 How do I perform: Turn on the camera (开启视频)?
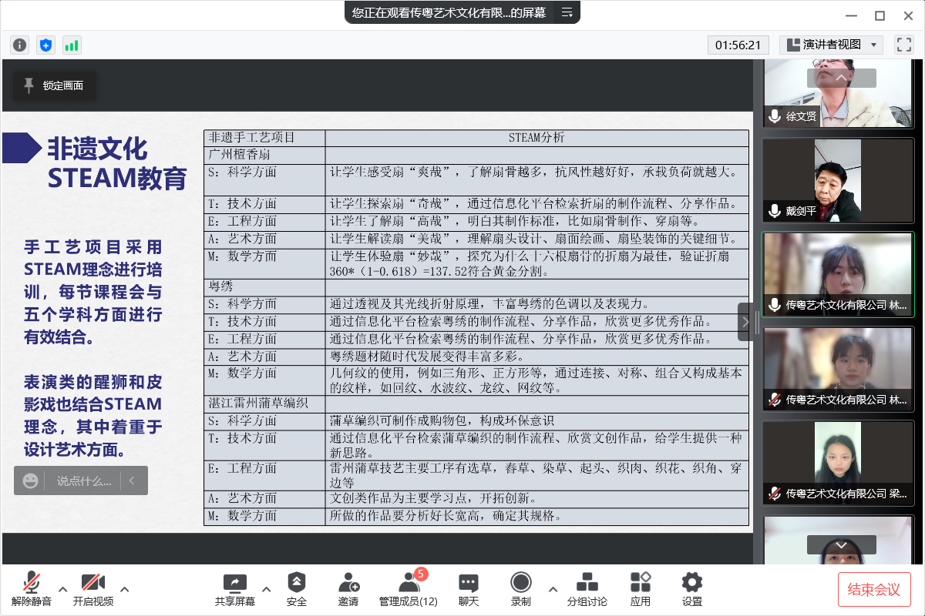pos(93,589)
